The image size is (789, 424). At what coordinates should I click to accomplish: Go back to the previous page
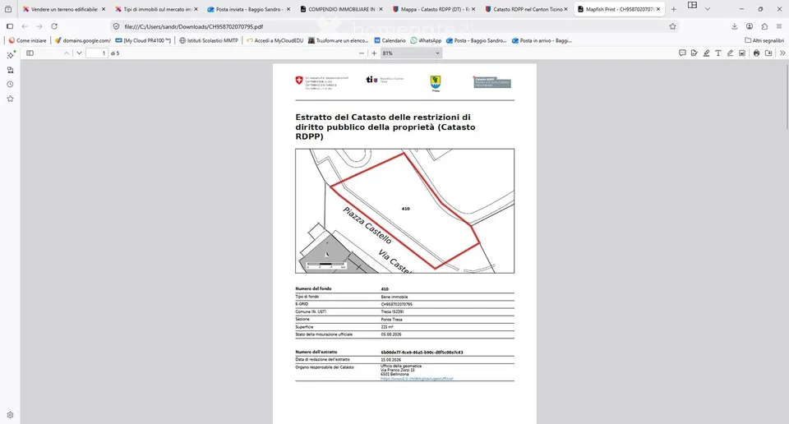click(x=25, y=26)
